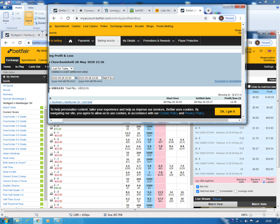The width and height of the screenshot is (280, 224).
Task: Open the front Chrome three-dot menu
Action: [240, 18]
